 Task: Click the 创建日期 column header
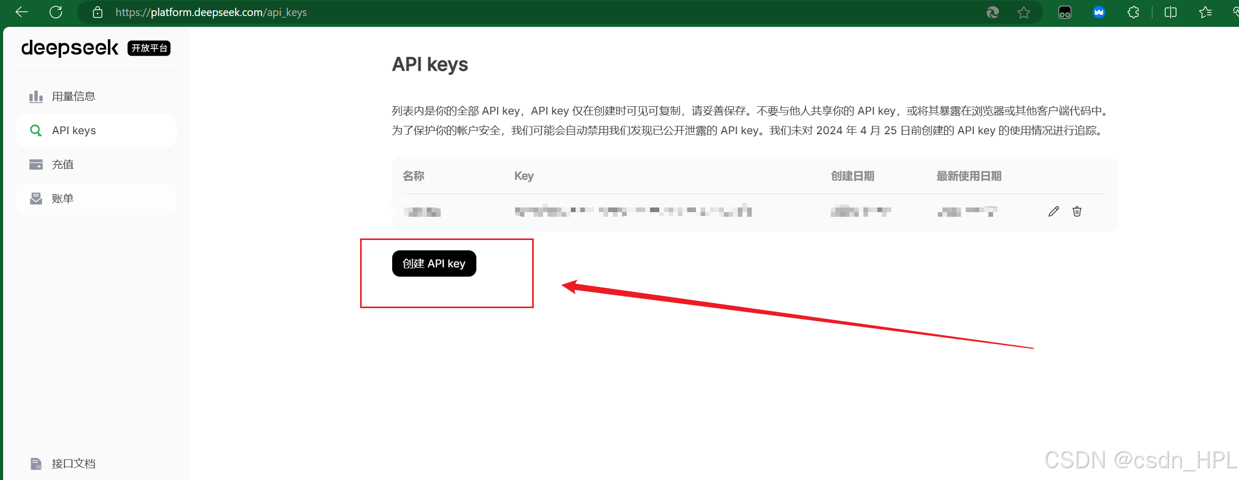point(853,176)
